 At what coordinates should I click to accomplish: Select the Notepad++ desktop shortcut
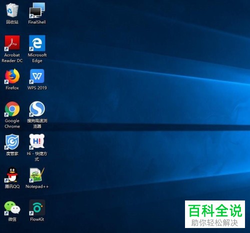coord(37,174)
